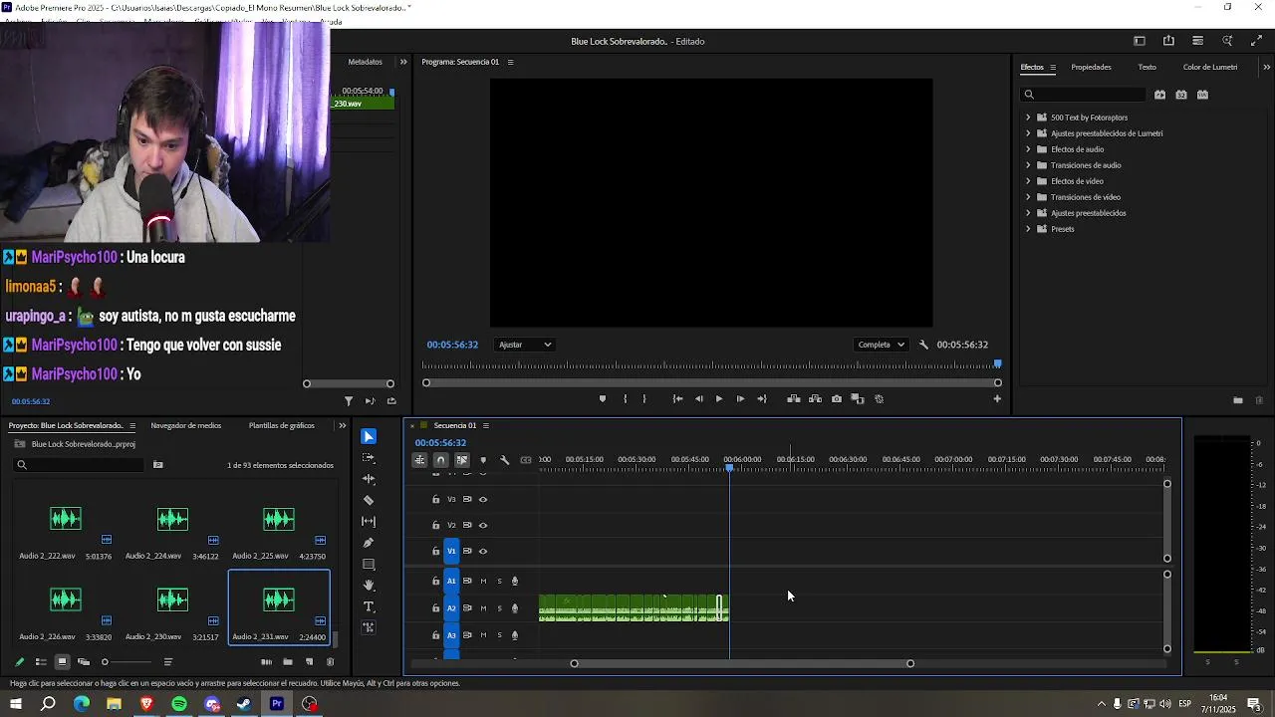The width and height of the screenshot is (1275, 717).
Task: Toggle insert sequences as nests button
Action: [x=419, y=460]
